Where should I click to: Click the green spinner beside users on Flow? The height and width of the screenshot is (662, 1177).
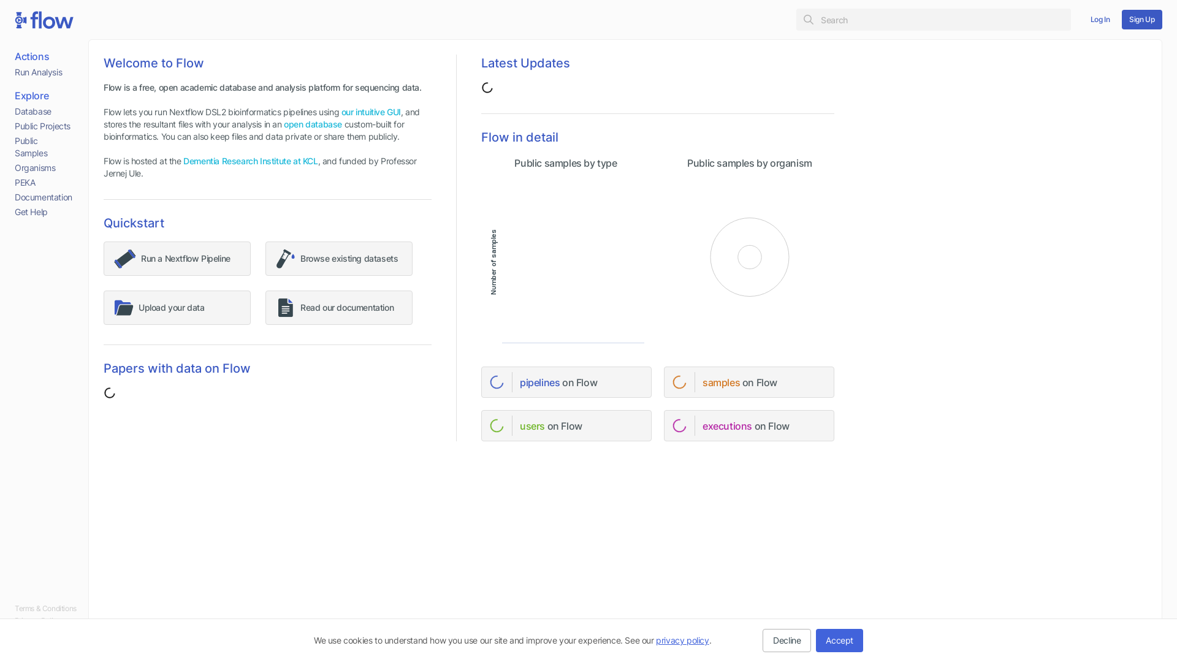coord(497,426)
